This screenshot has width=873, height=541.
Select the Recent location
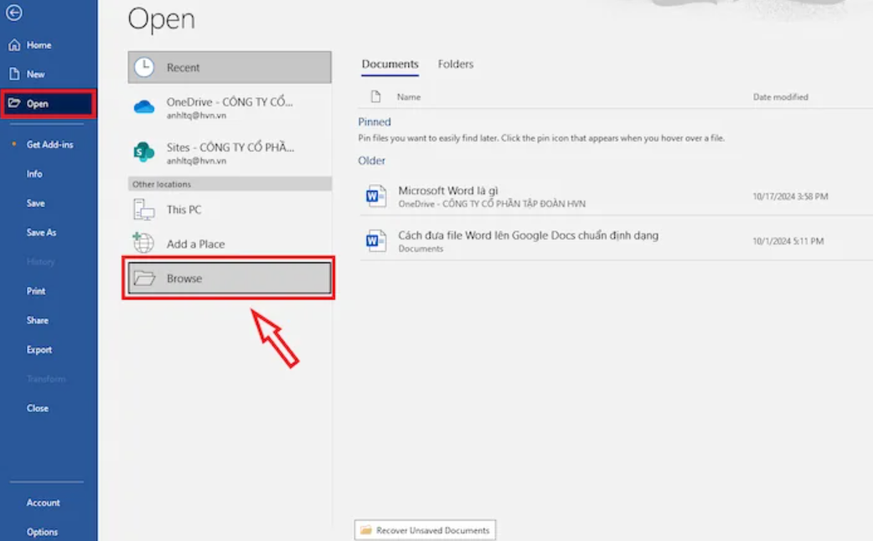230,67
